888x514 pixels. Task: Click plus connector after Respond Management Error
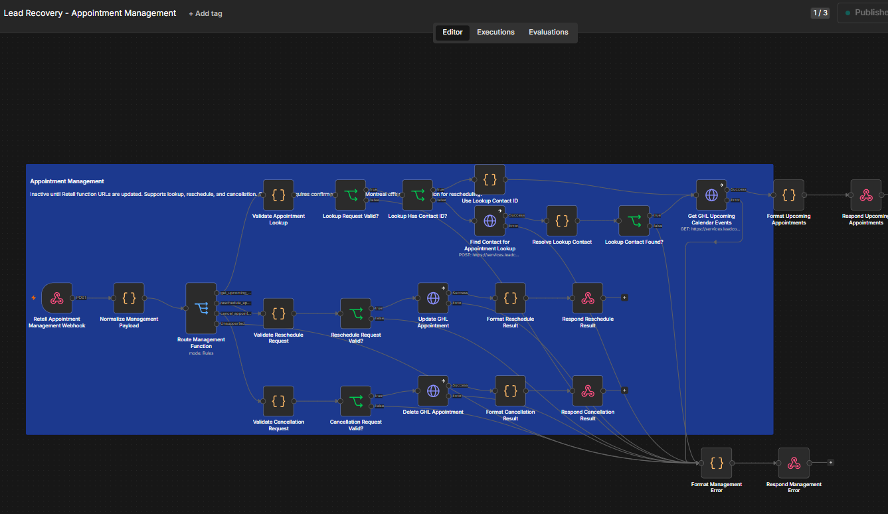point(830,462)
